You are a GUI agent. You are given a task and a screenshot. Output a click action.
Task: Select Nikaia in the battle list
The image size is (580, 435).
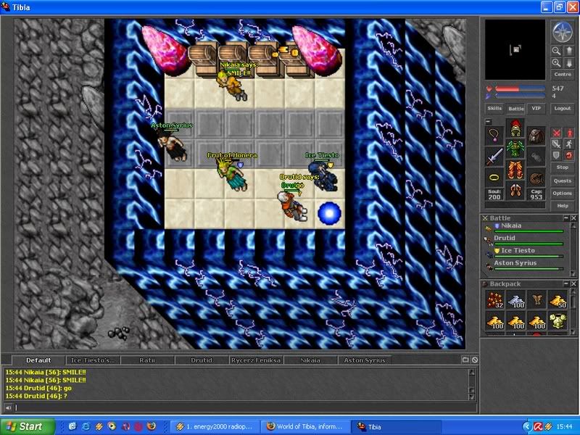(x=525, y=228)
